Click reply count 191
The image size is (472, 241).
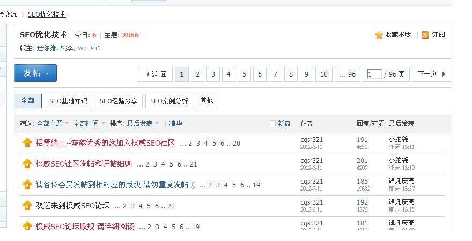pyautogui.click(x=362, y=140)
